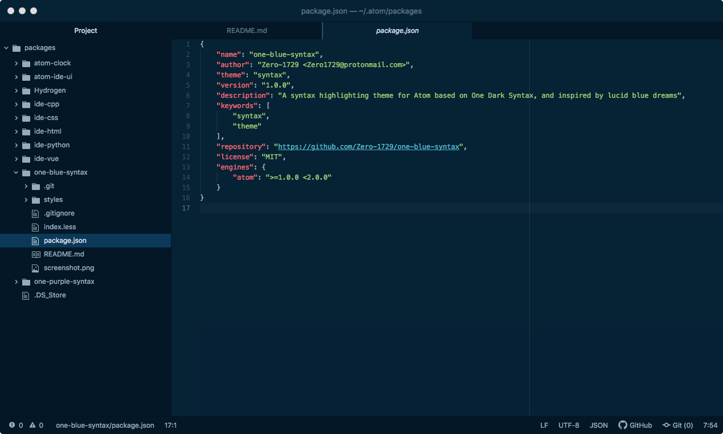
Task: Click the Git commit icon in status bar
Action: click(666, 425)
